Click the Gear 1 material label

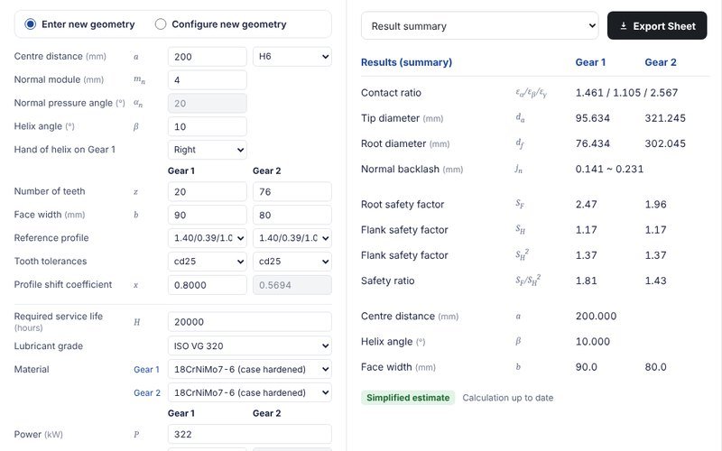(146, 369)
